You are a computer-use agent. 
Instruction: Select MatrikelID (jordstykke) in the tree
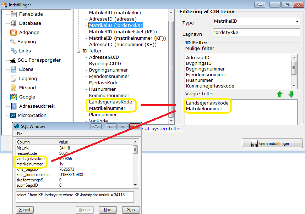[x=115, y=26]
